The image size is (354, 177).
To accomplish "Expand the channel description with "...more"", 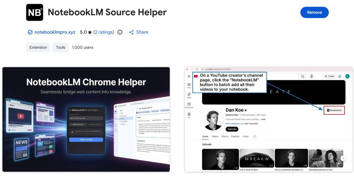I will click(x=263, y=119).
